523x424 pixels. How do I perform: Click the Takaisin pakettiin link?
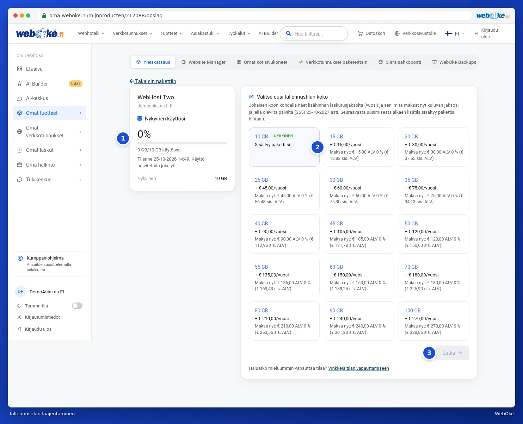[x=153, y=81]
